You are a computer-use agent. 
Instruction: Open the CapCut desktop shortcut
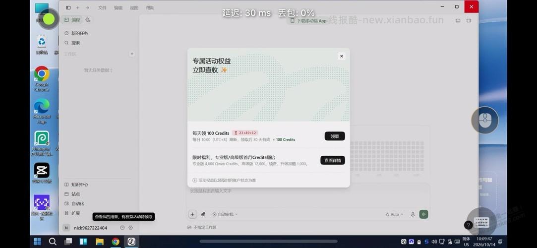coord(42,173)
